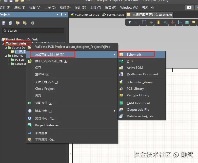The height and width of the screenshot is (163, 198).
Task: Click the folder with gear icon
Action: tap(25, 23)
